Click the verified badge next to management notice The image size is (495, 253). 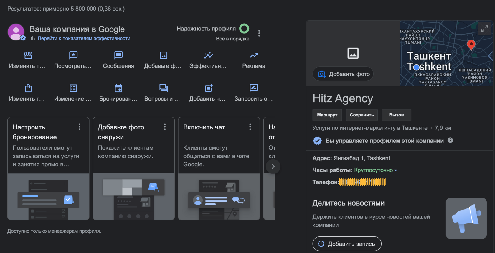pos(317,141)
